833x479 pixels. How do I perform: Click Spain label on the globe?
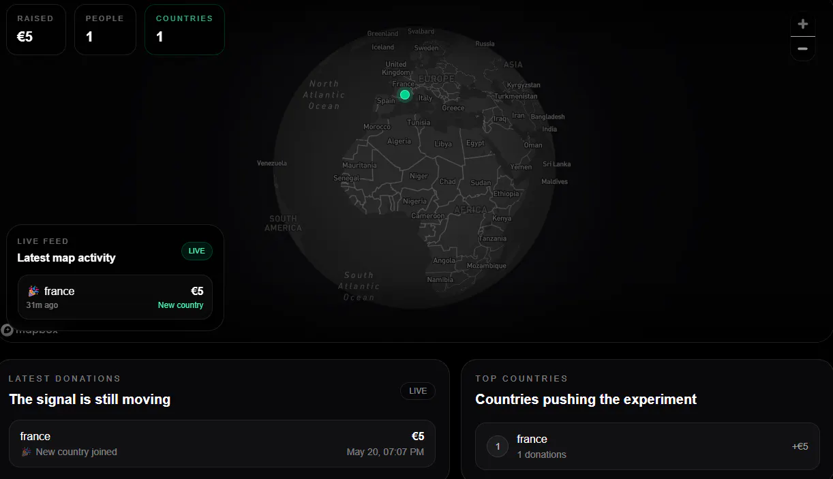386,101
